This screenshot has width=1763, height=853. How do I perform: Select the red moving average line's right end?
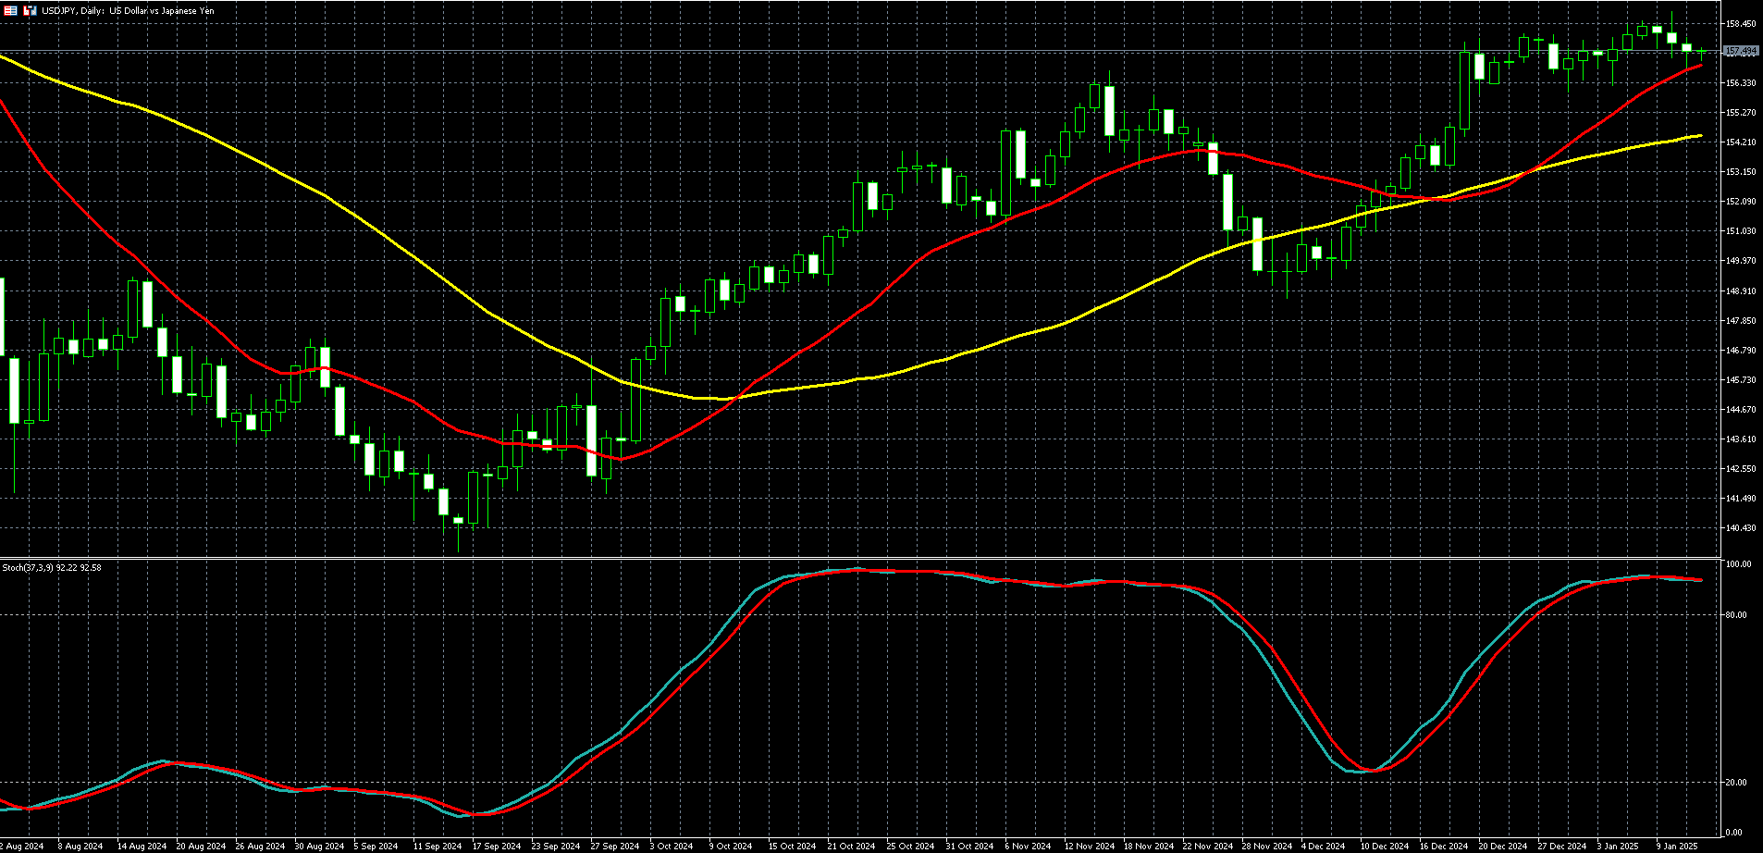1700,66
